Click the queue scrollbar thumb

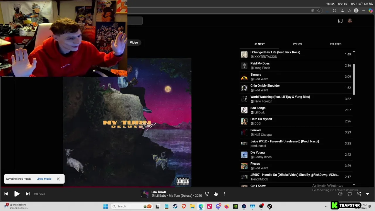pos(354,79)
